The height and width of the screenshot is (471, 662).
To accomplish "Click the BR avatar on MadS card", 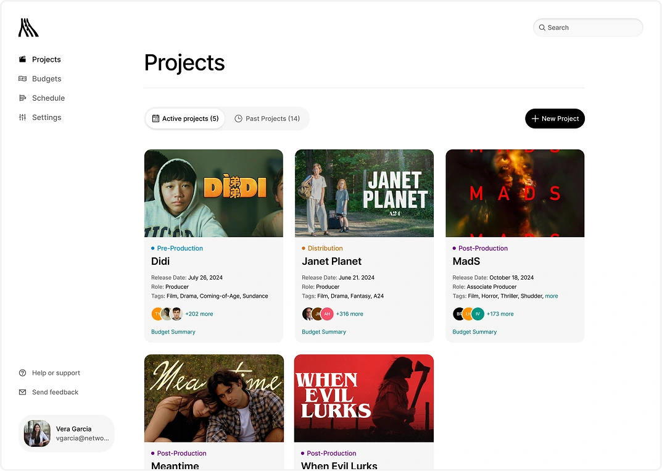I will (459, 314).
